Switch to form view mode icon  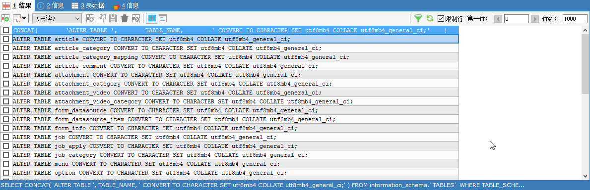[163, 18]
